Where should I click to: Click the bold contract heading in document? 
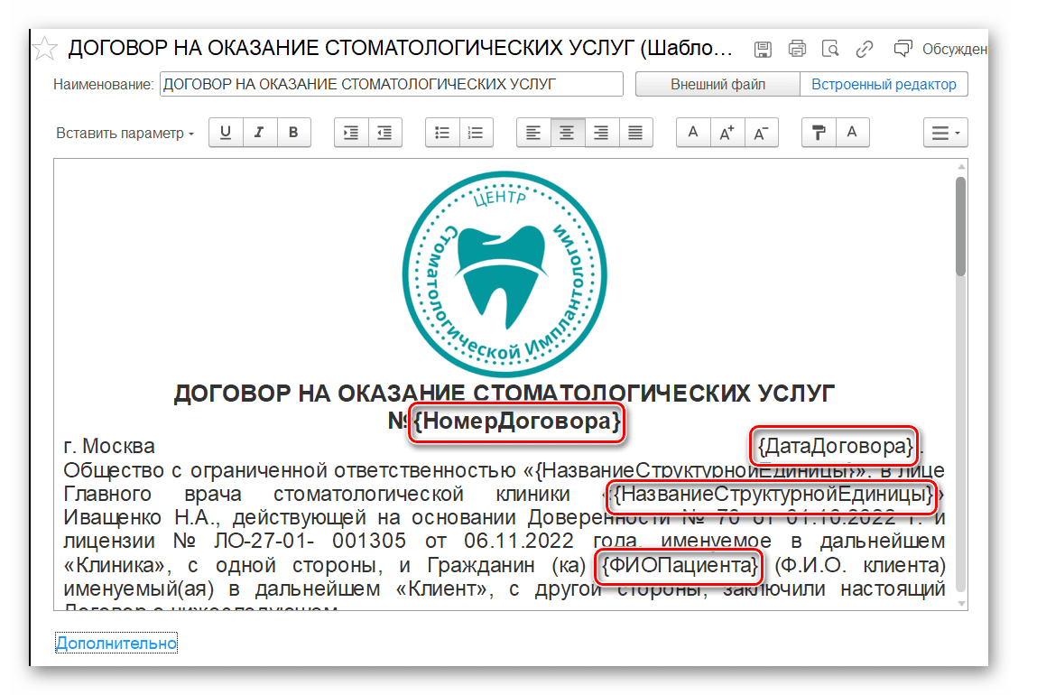click(504, 393)
